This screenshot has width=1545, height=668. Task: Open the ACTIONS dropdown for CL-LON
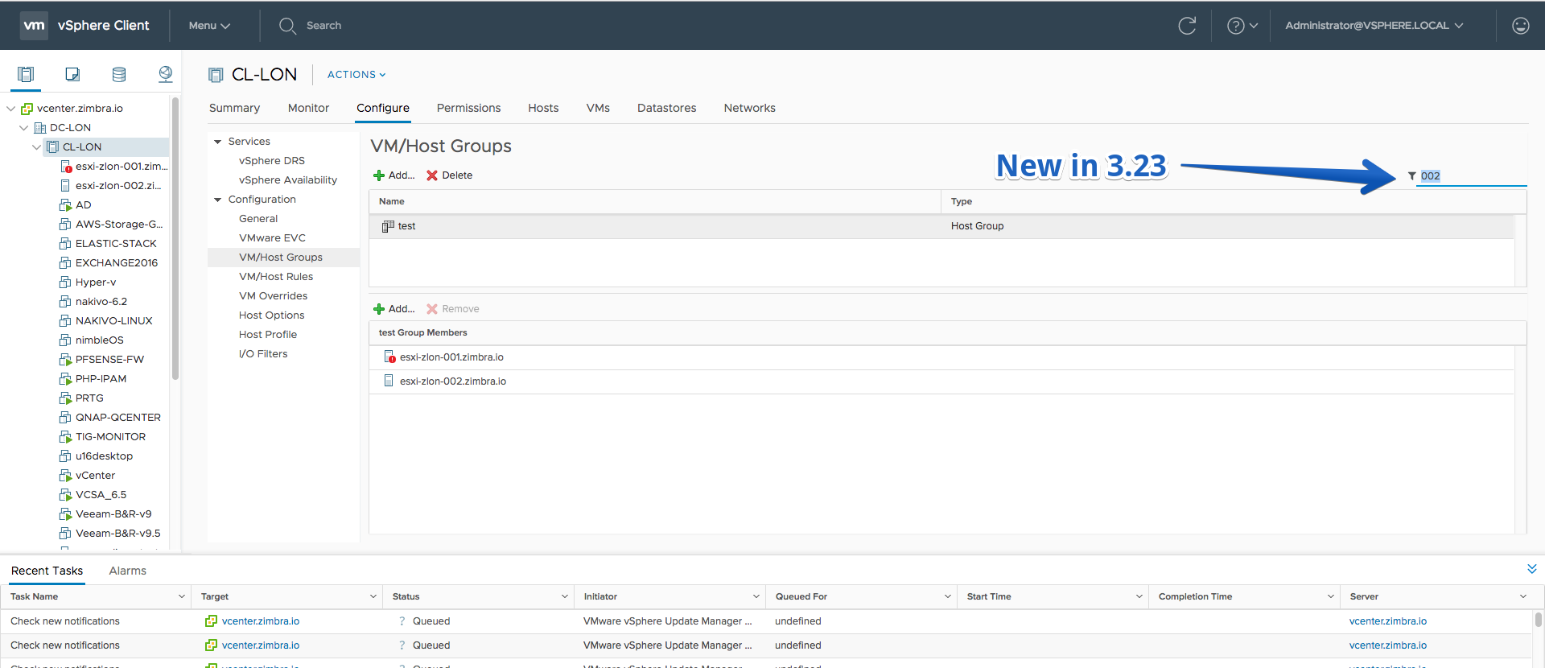(356, 75)
